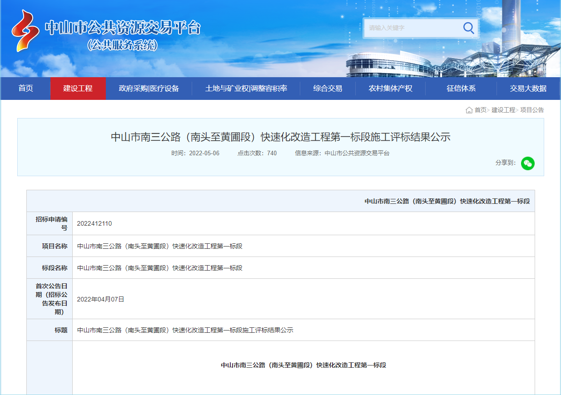561x395 pixels.
Task: Share the announcement via the WeChat icon
Action: [x=527, y=163]
